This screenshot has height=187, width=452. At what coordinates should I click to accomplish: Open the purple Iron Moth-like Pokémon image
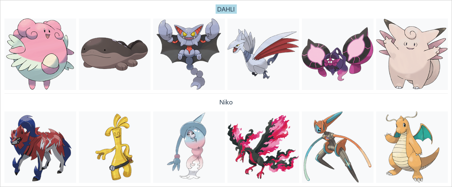tap(338, 54)
